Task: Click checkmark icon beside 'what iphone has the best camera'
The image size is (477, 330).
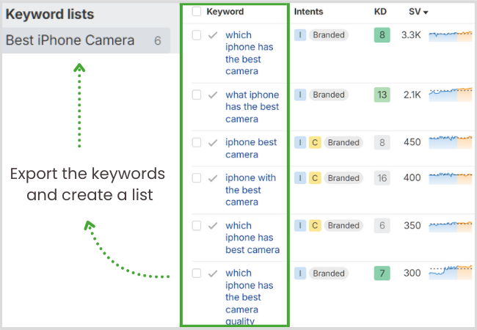Action: coord(213,95)
